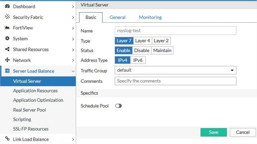The height and width of the screenshot is (144, 257).
Task: Open Scripting submenu item
Action: click(x=22, y=120)
